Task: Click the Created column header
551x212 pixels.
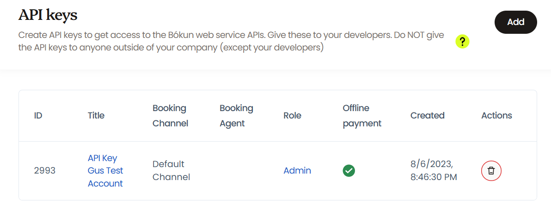Action: [x=427, y=116]
